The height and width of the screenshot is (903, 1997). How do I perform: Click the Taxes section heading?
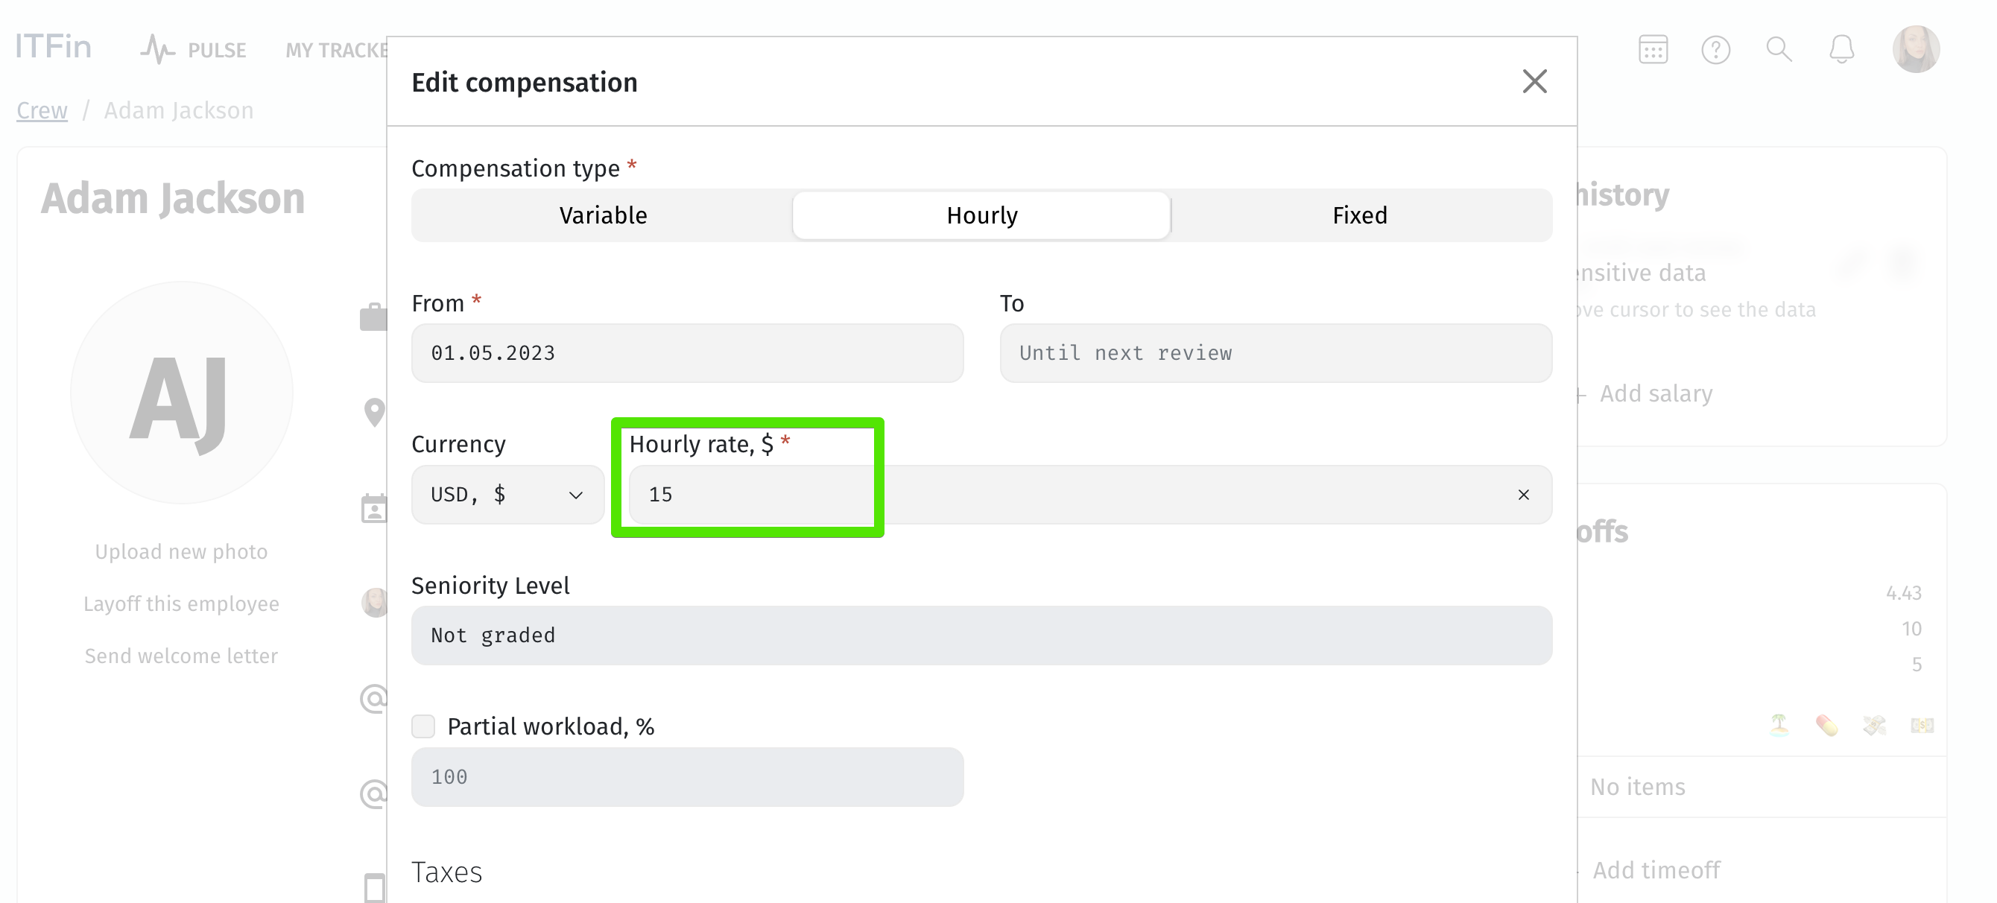pyautogui.click(x=446, y=872)
